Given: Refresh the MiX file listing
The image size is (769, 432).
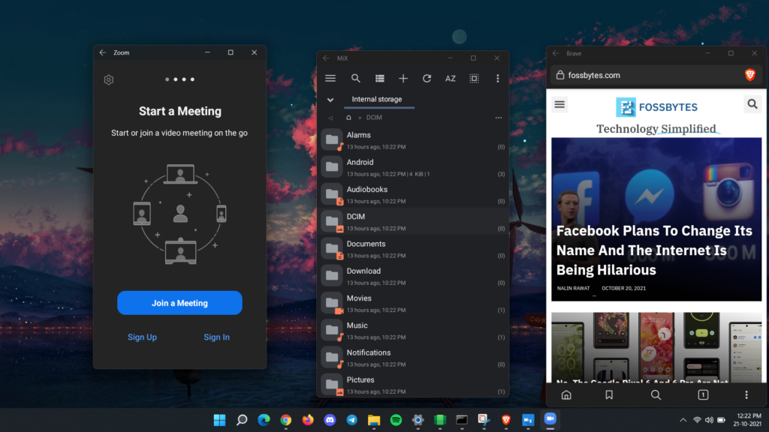Looking at the screenshot, I should (427, 78).
